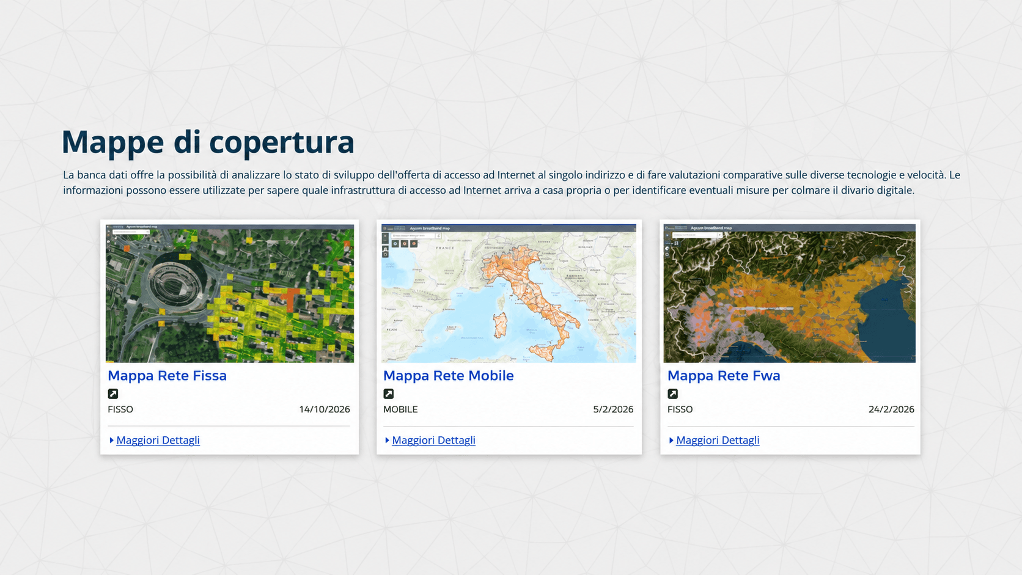Select the date 5/2/2026
The height and width of the screenshot is (575, 1022).
tap(613, 409)
